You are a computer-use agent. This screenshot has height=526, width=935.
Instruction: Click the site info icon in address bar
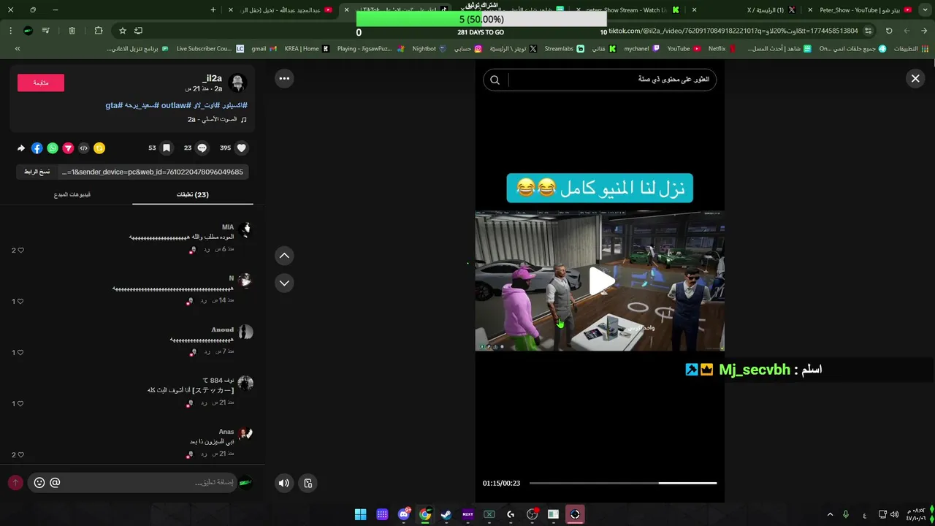(868, 31)
